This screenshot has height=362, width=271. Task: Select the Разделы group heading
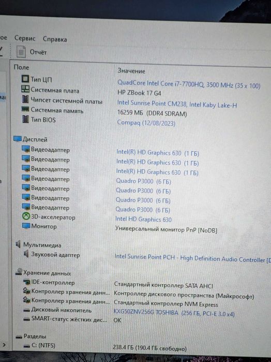[x=35, y=337]
